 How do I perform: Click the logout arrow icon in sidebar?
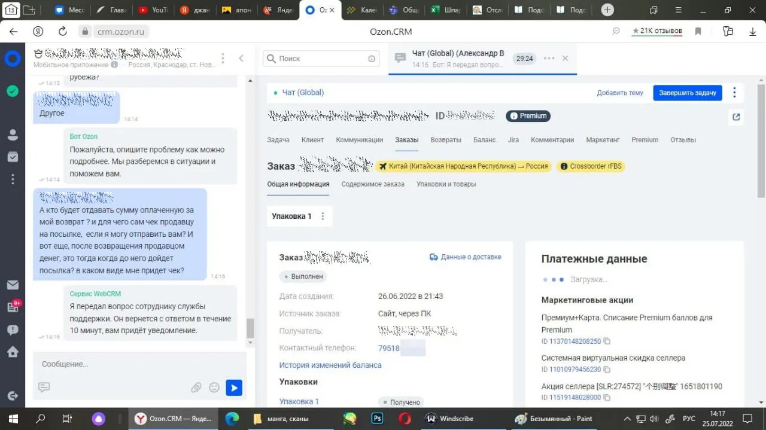(x=13, y=396)
